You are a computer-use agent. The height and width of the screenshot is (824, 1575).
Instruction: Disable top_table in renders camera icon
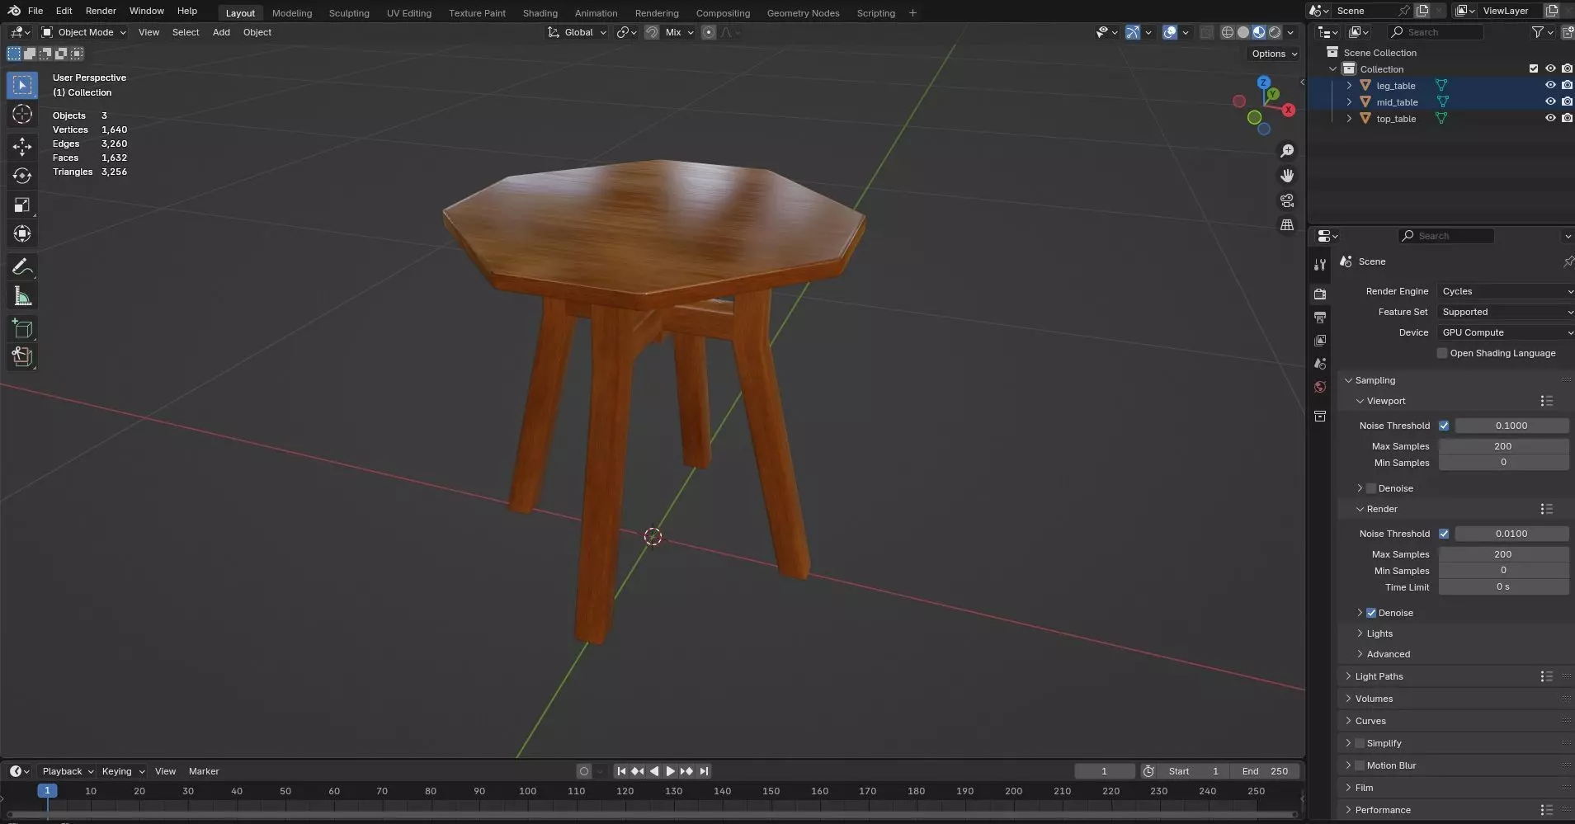1567,119
